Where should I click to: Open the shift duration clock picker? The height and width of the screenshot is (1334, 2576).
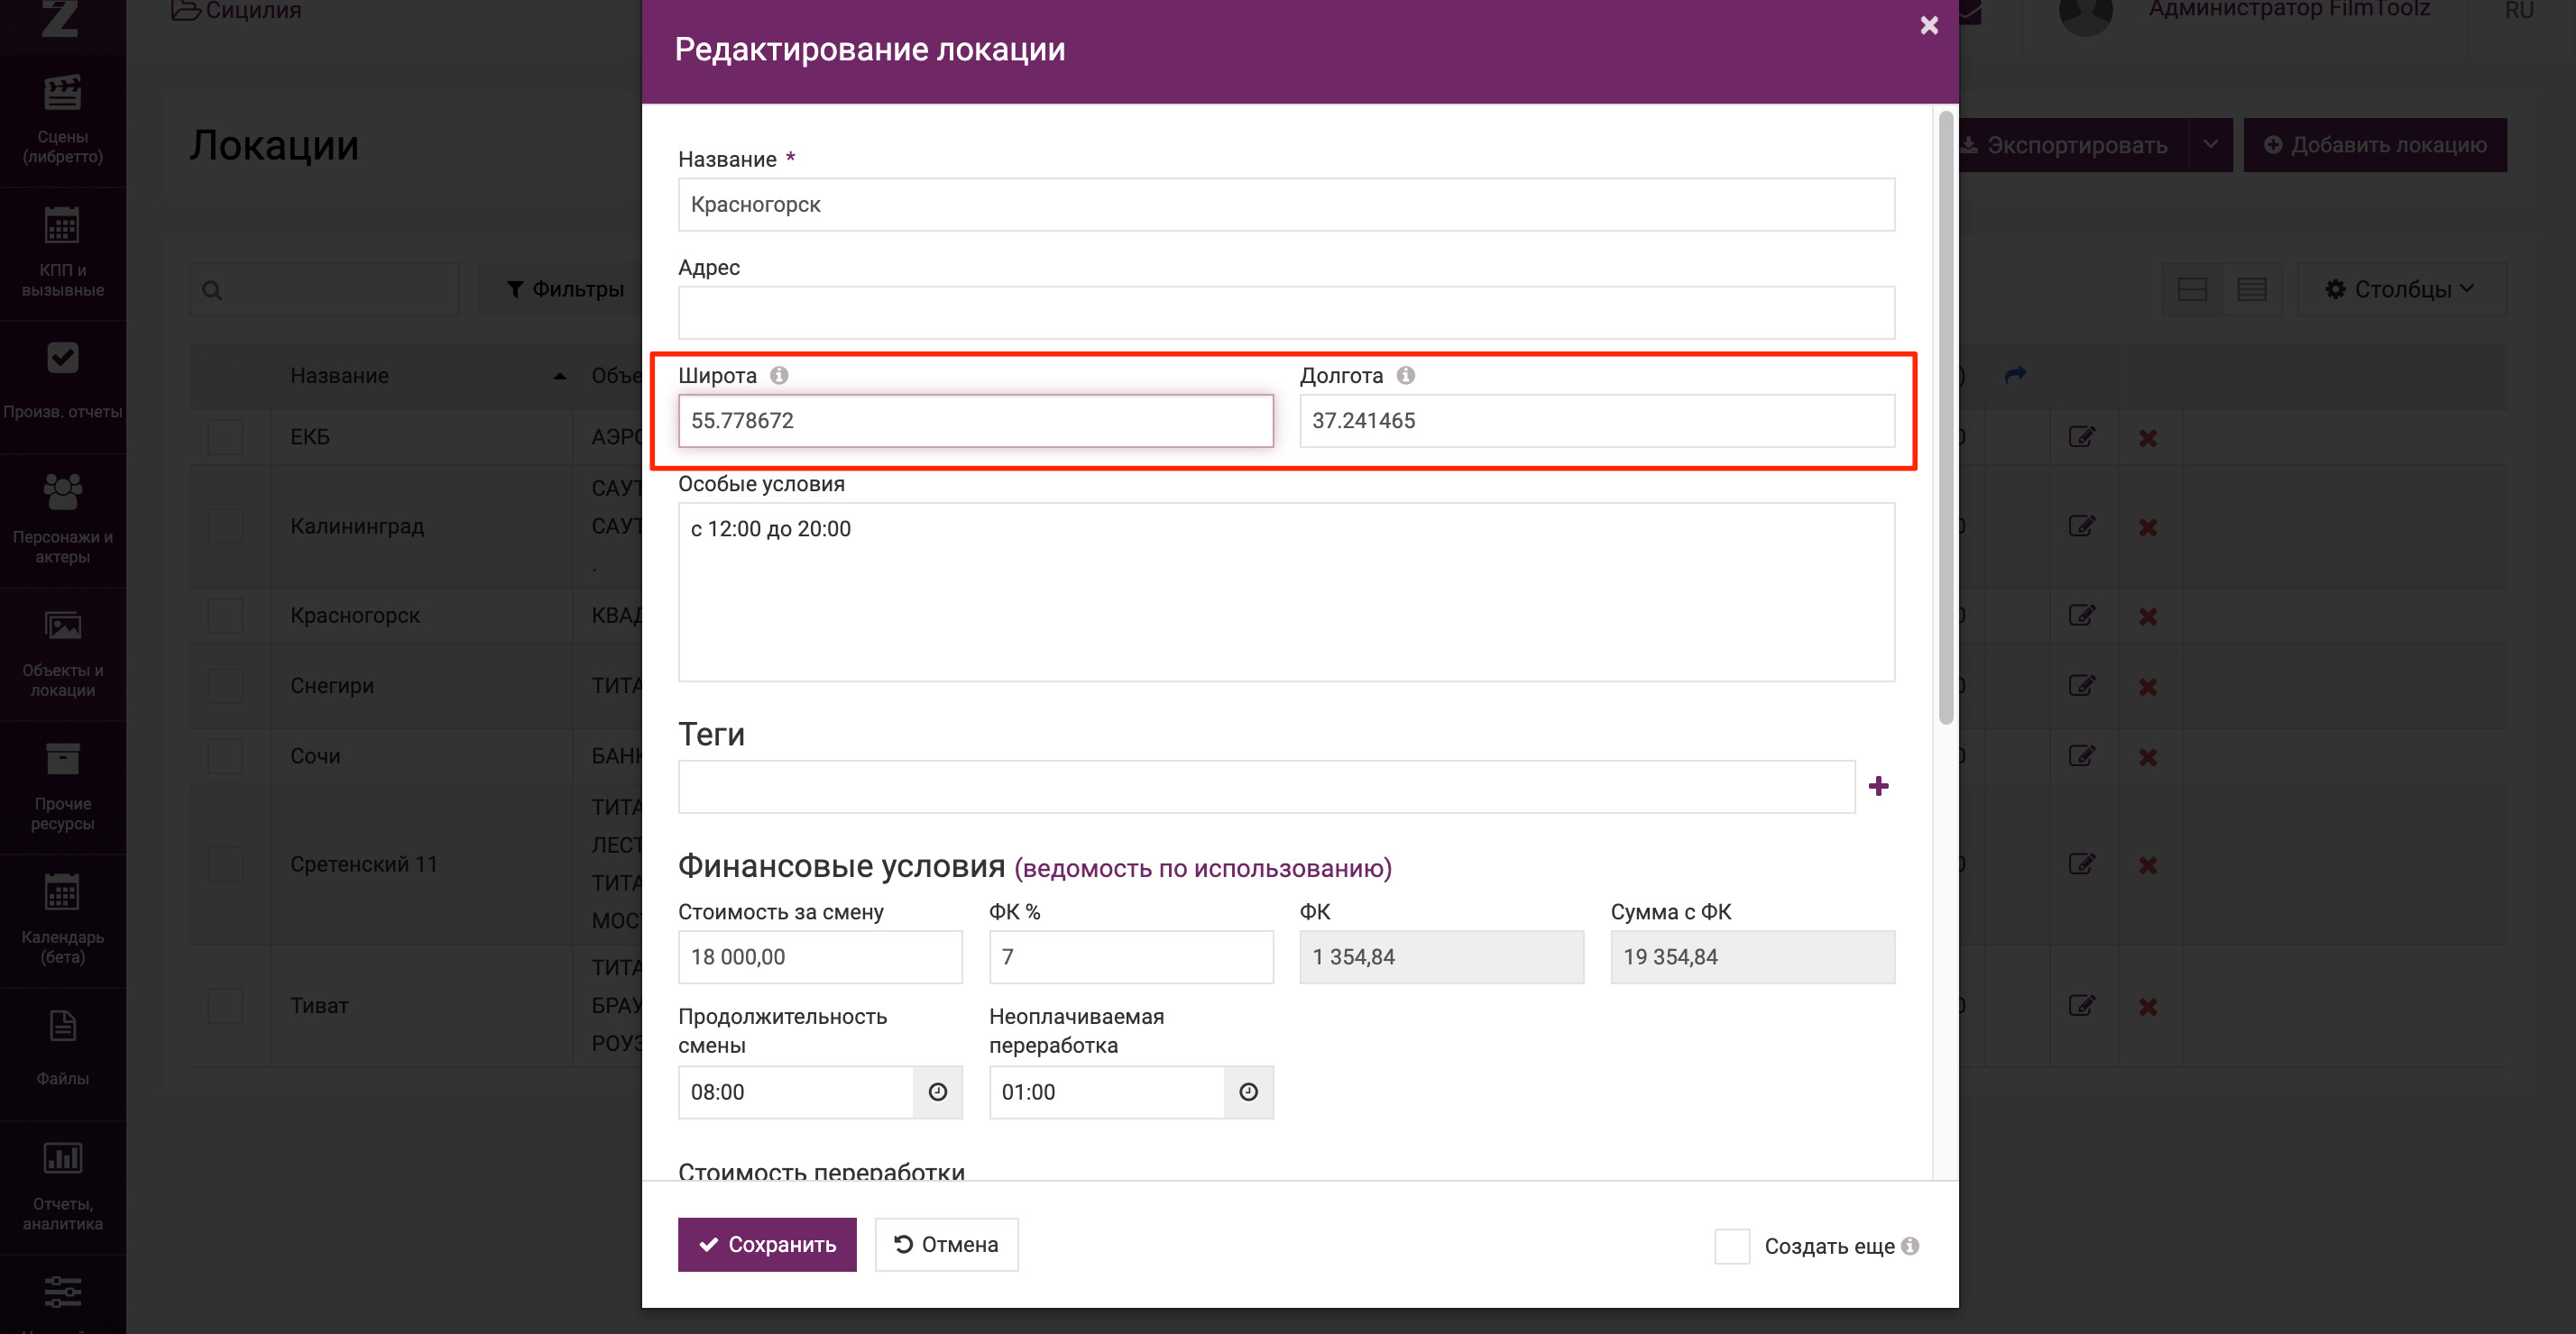(938, 1092)
